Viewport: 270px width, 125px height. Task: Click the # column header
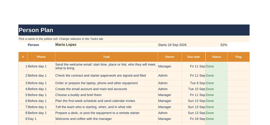[x=23, y=57]
